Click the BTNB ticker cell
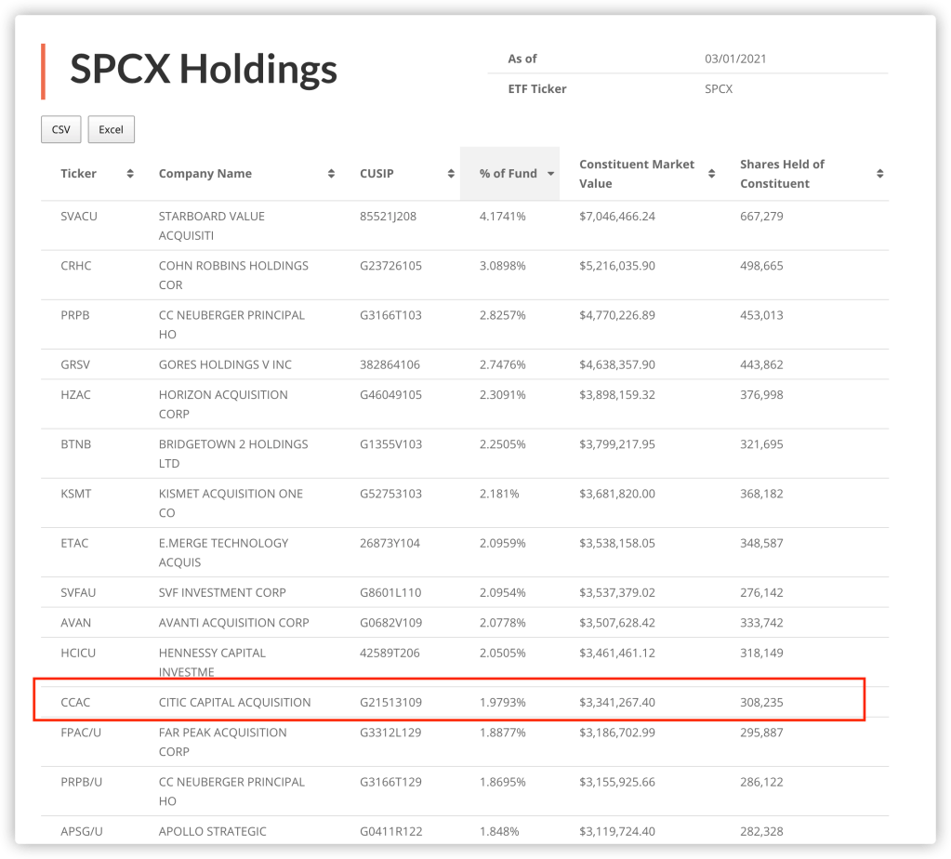Viewport: 951px width, 859px height. pos(76,444)
